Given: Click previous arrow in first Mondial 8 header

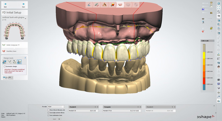Looking at the screenshot, I should click(95, 107).
